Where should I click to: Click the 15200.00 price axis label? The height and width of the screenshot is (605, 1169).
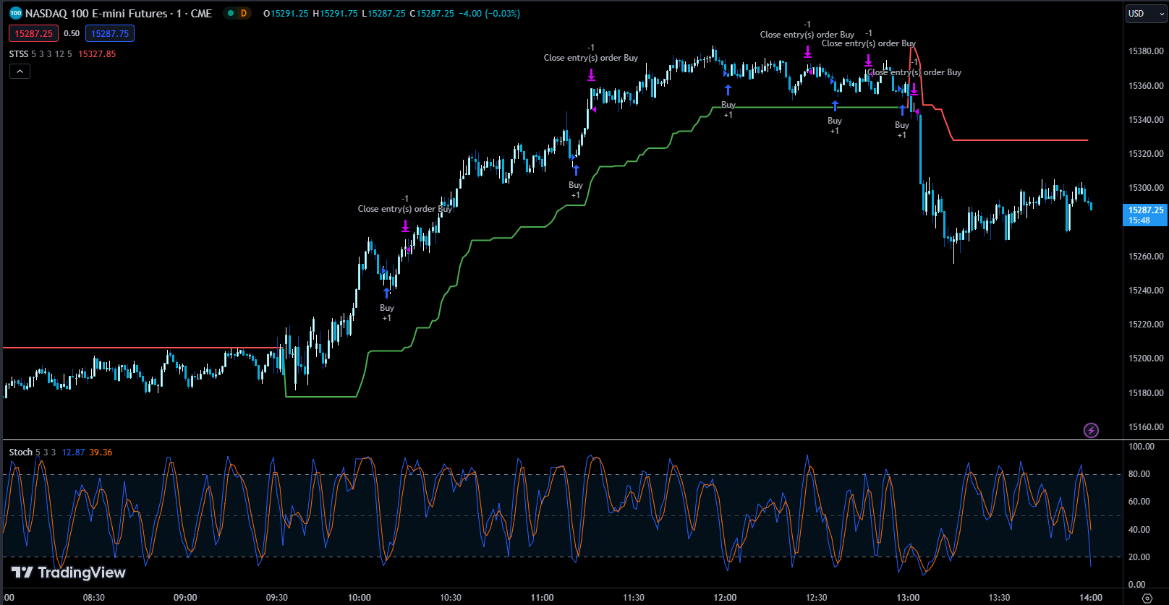pyautogui.click(x=1146, y=359)
